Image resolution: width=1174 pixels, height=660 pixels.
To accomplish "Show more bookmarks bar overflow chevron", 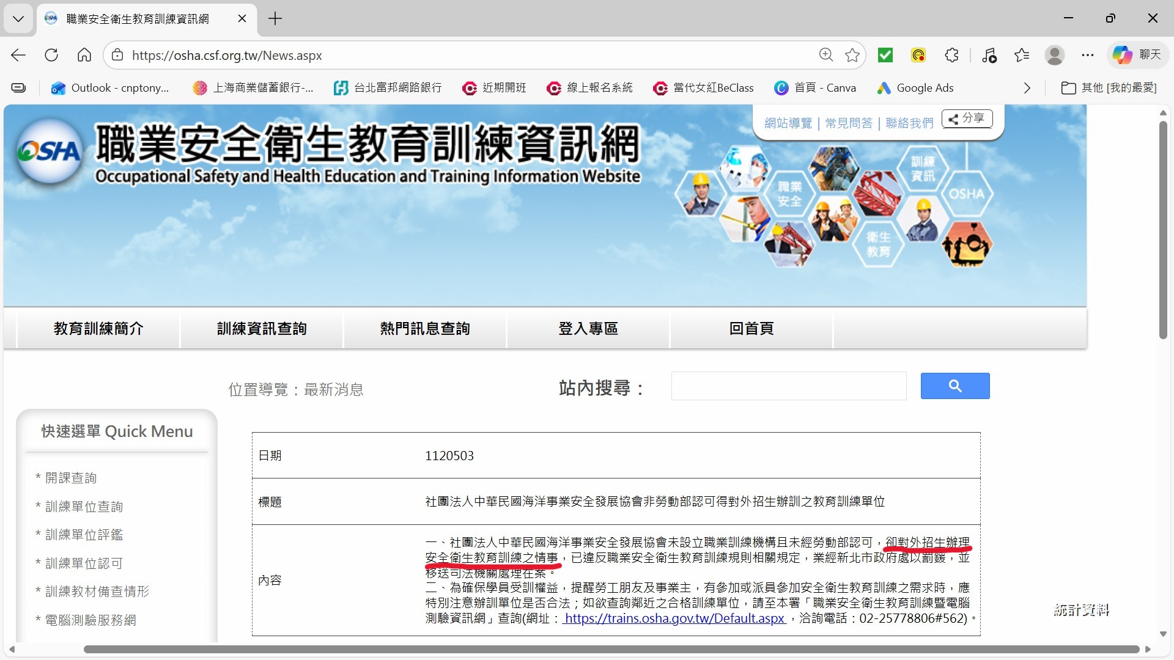I will pos(1027,88).
